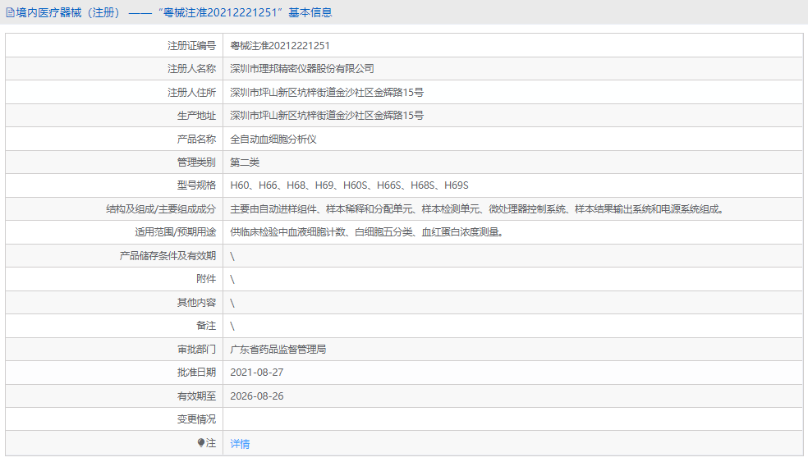Viewport: 808px width, 462px height.
Task: Click the address value in the 注册人住所 row
Action: pyautogui.click(x=327, y=92)
